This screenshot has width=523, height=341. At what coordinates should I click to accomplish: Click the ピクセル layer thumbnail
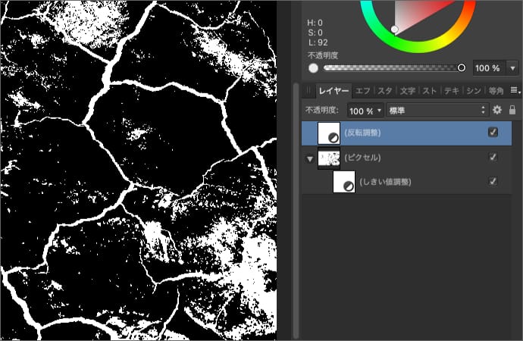click(328, 158)
